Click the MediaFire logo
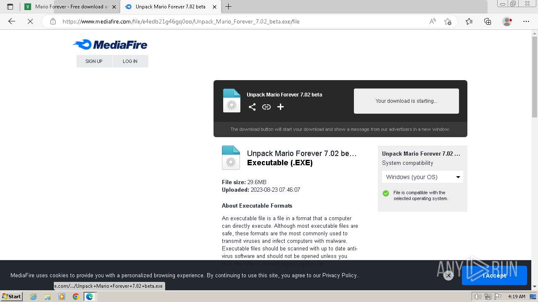Image resolution: width=538 pixels, height=302 pixels. tap(110, 44)
